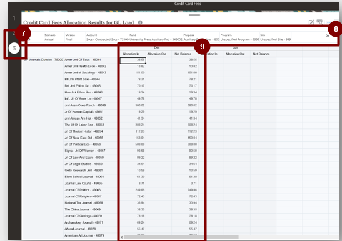Select the highlighted vertical tab 3

click(x=14, y=48)
